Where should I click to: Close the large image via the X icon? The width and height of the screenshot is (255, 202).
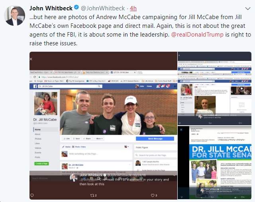(x=31, y=59)
